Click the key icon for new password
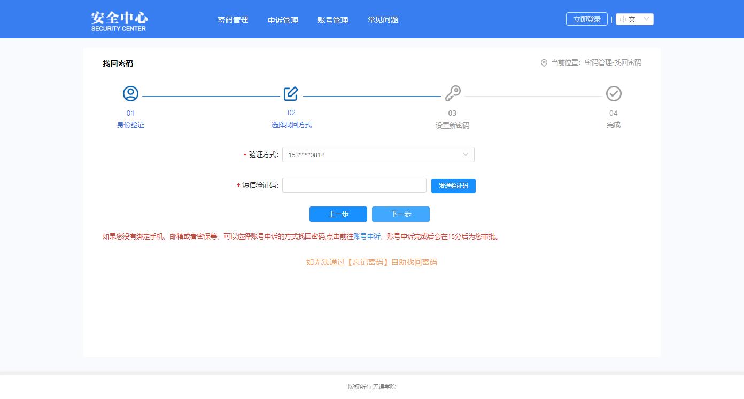This screenshot has height=399, width=744. [x=453, y=94]
